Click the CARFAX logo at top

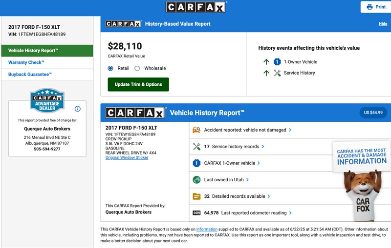tap(195, 7)
